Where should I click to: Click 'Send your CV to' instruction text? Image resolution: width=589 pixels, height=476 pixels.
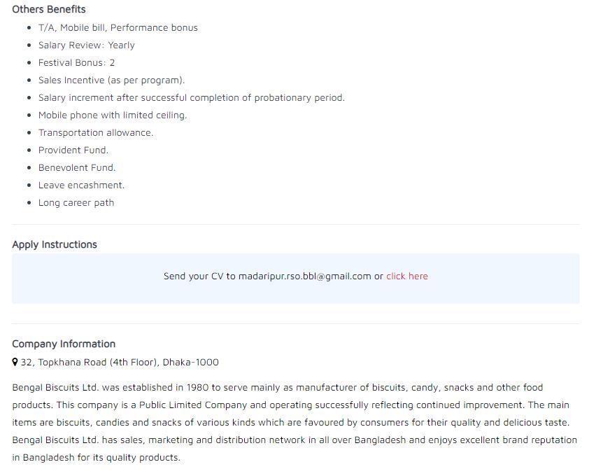coord(199,276)
